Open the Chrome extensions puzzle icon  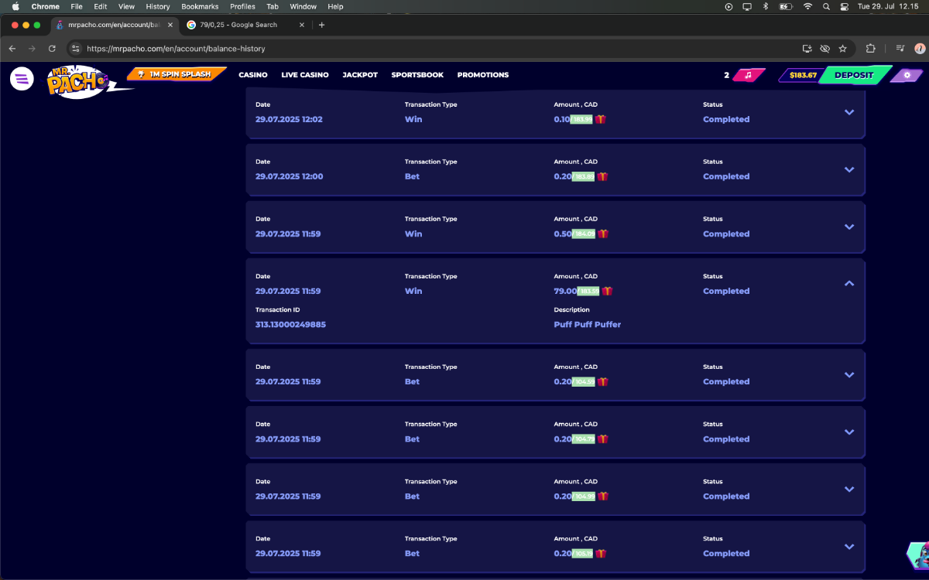pos(871,48)
